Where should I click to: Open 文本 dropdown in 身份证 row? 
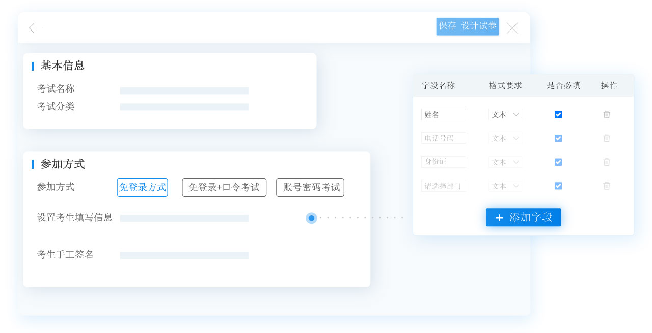coord(505,162)
